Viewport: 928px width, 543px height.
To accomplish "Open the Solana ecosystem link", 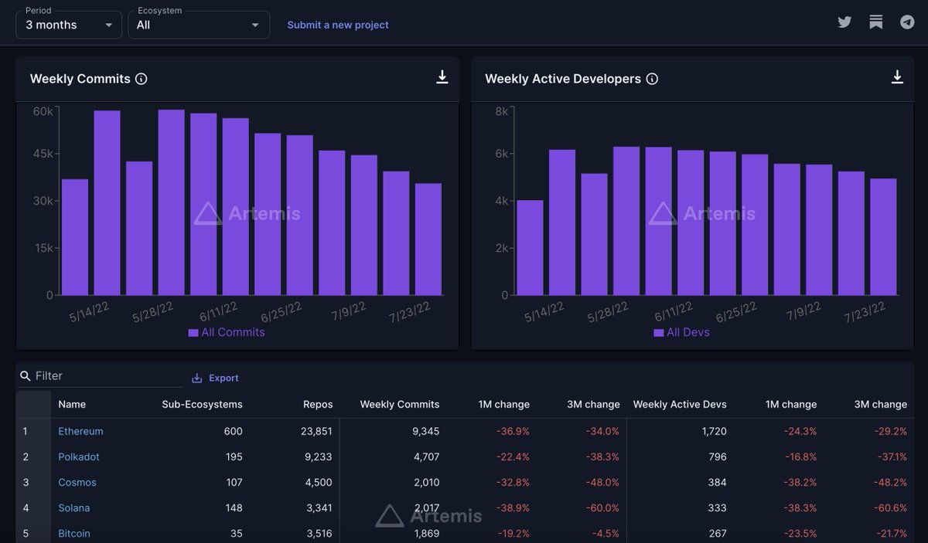I will pos(74,507).
